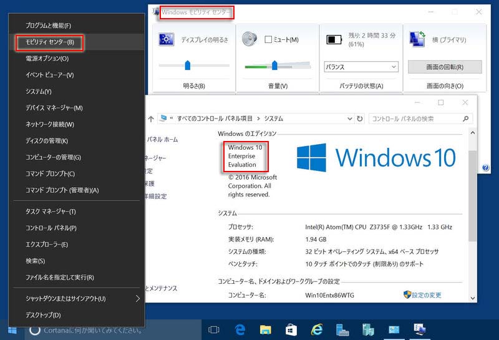This screenshot has width=499, height=340.
Task: Click the 設定の変更 link
Action: point(427,295)
